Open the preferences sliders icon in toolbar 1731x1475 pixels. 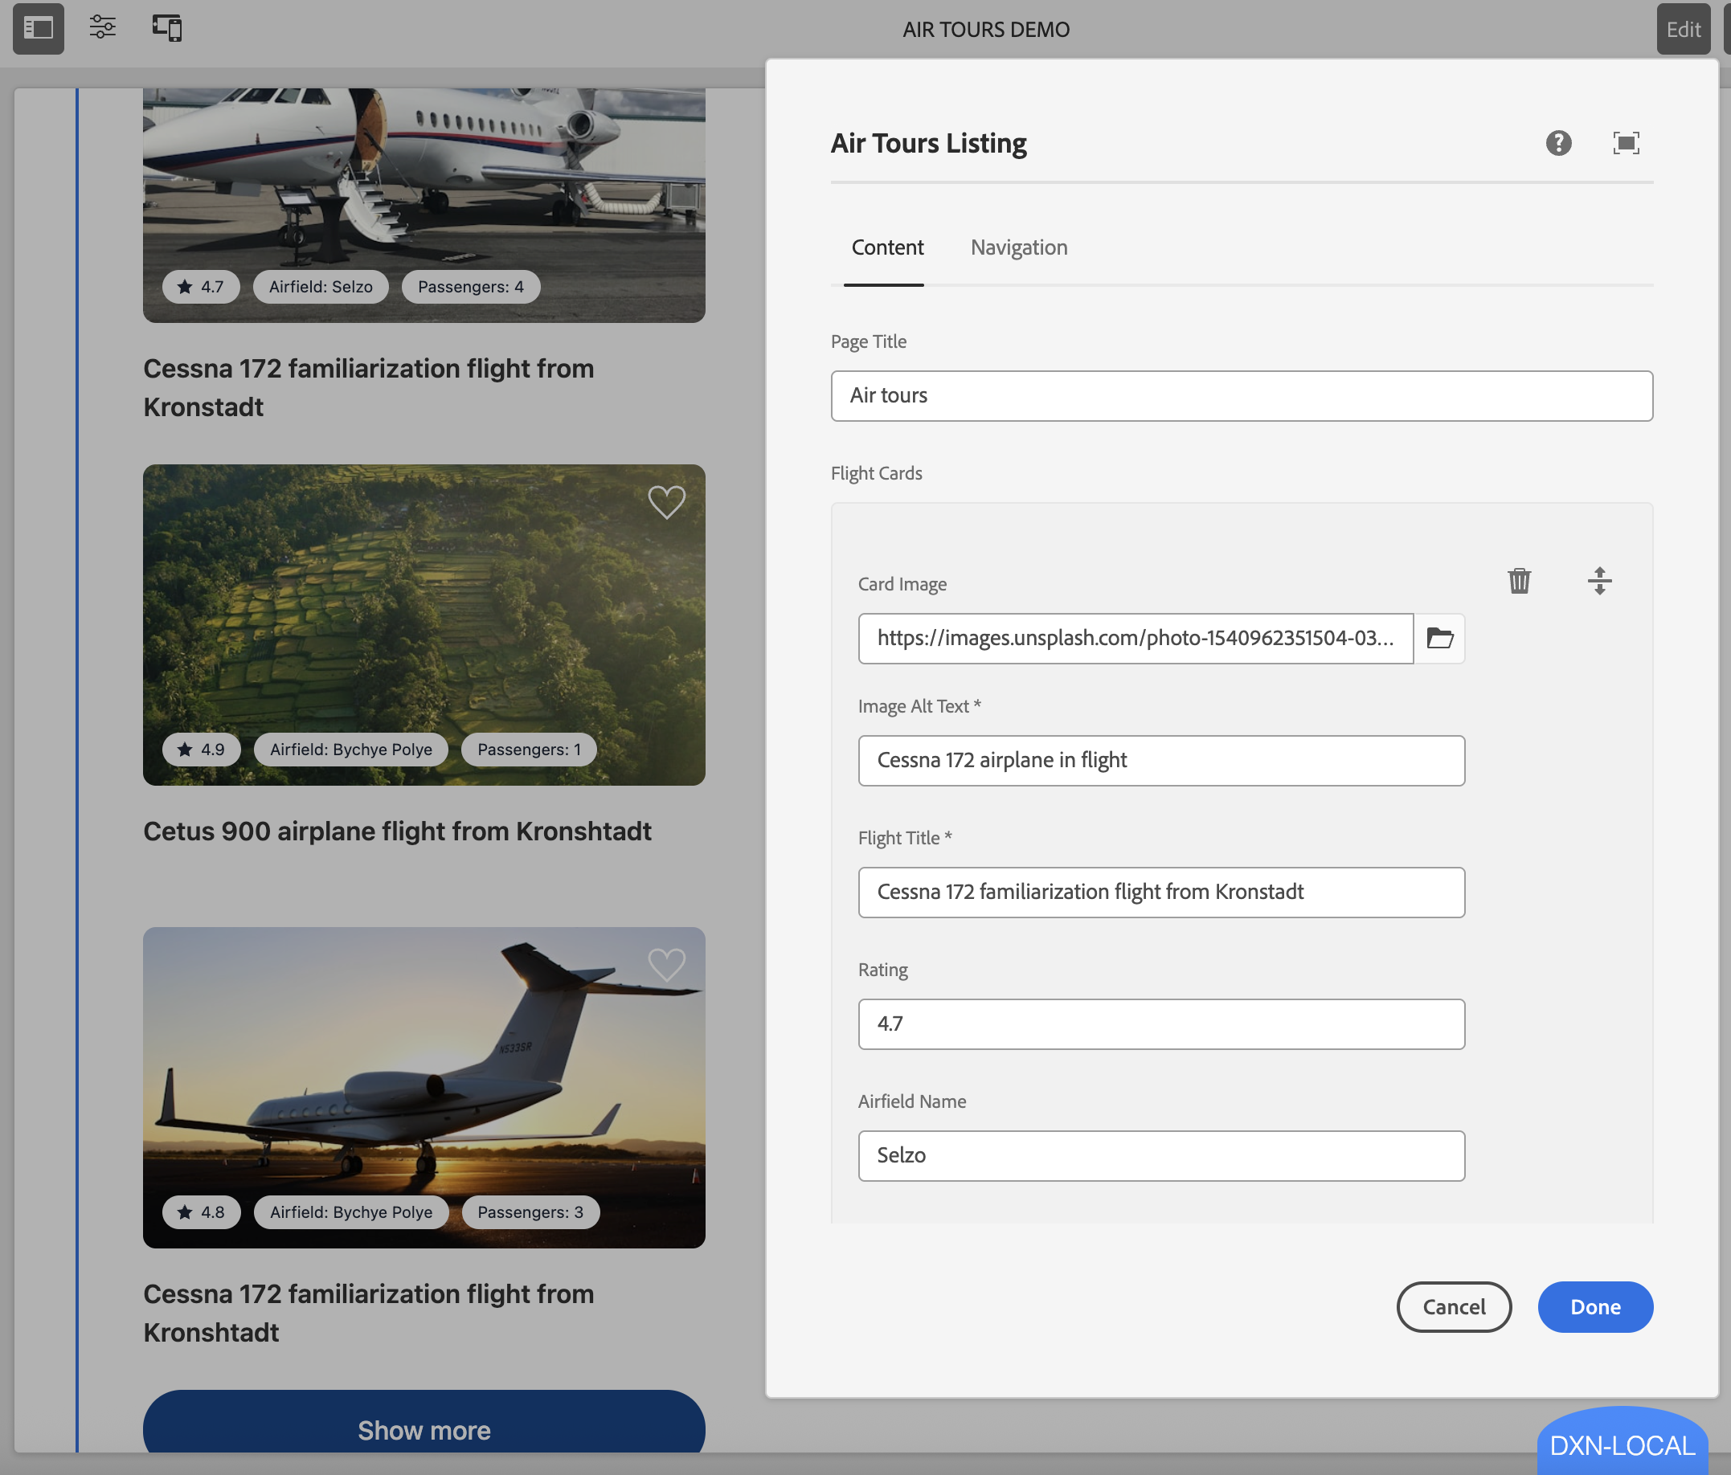click(102, 27)
